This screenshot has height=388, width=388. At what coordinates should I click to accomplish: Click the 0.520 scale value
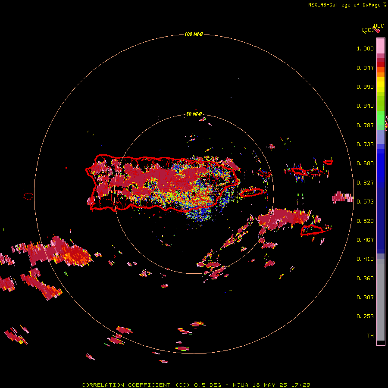(365, 221)
